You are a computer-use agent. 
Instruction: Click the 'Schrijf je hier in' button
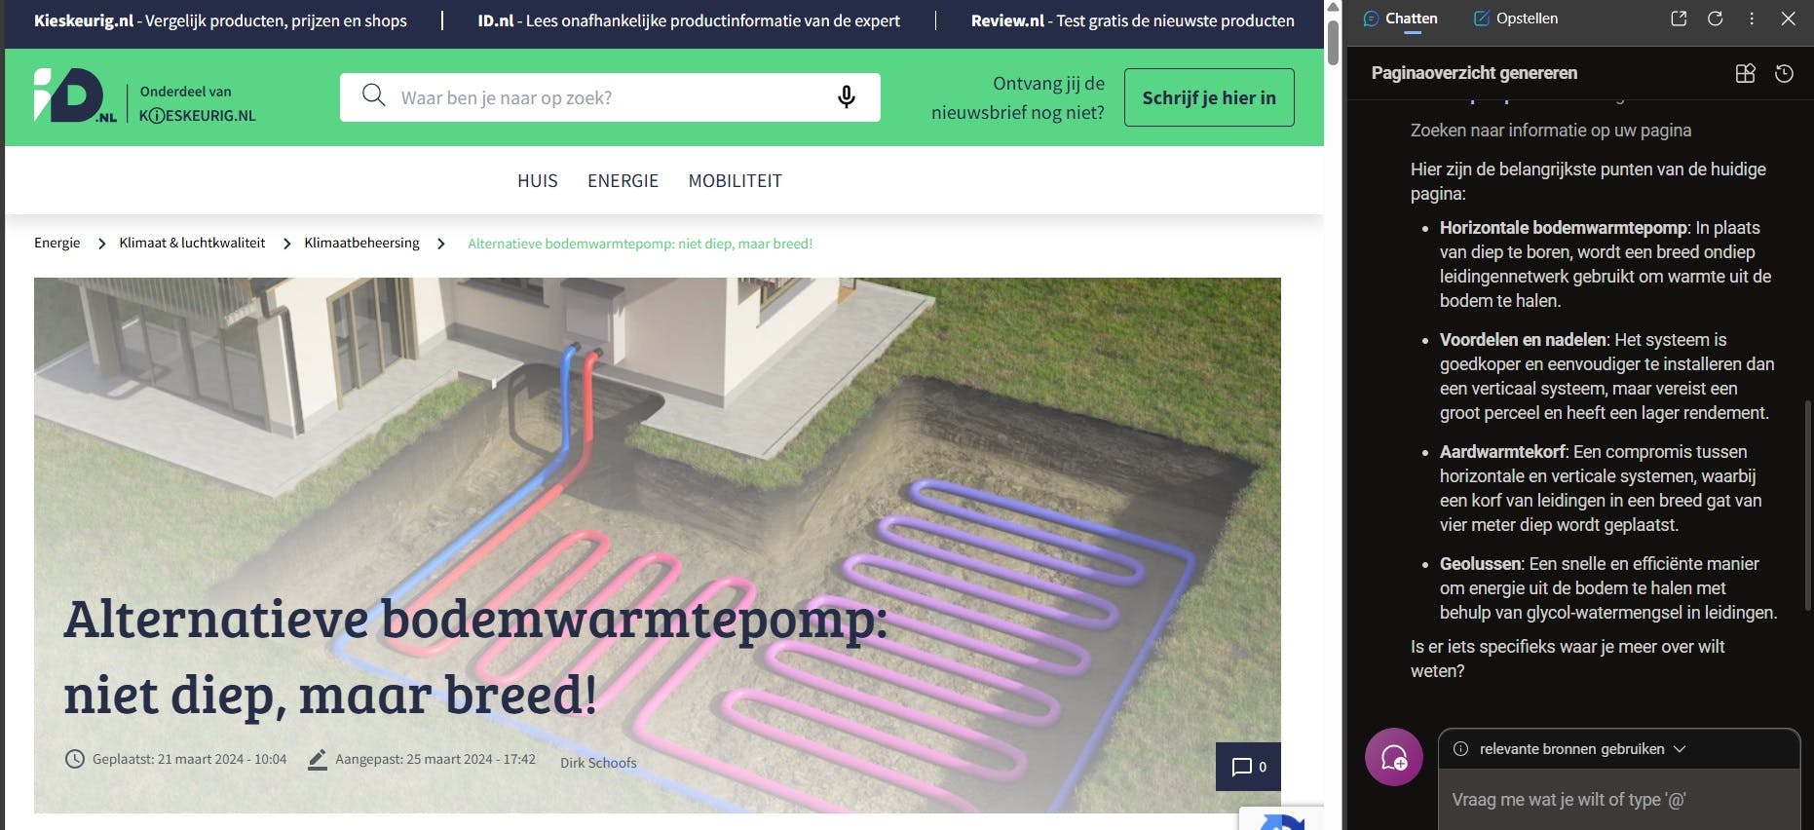pyautogui.click(x=1209, y=97)
